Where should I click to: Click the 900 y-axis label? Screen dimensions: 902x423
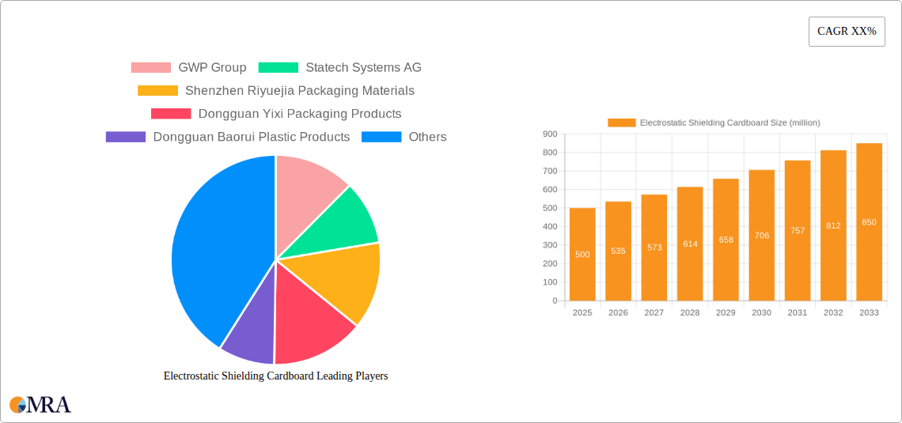pos(550,134)
